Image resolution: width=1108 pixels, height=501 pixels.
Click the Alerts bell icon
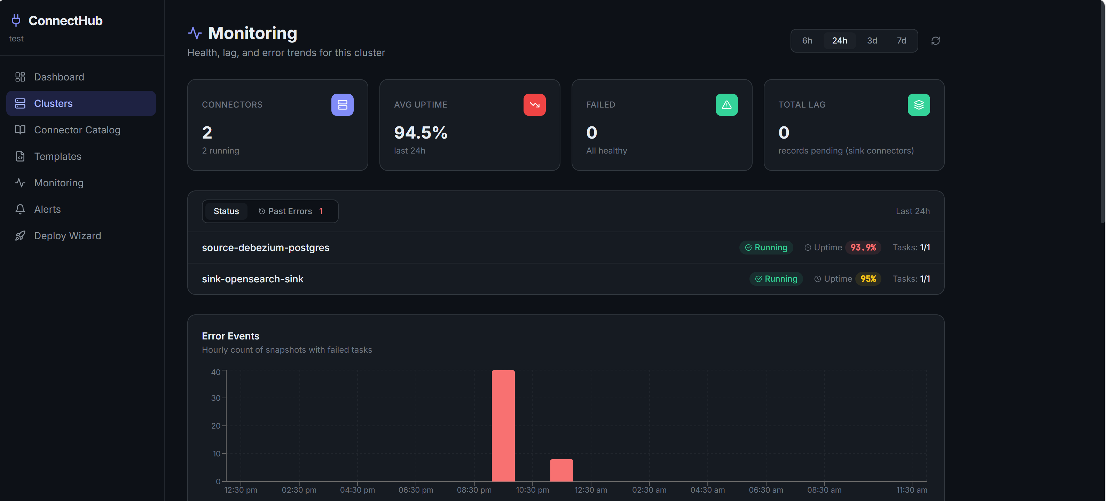click(x=20, y=209)
